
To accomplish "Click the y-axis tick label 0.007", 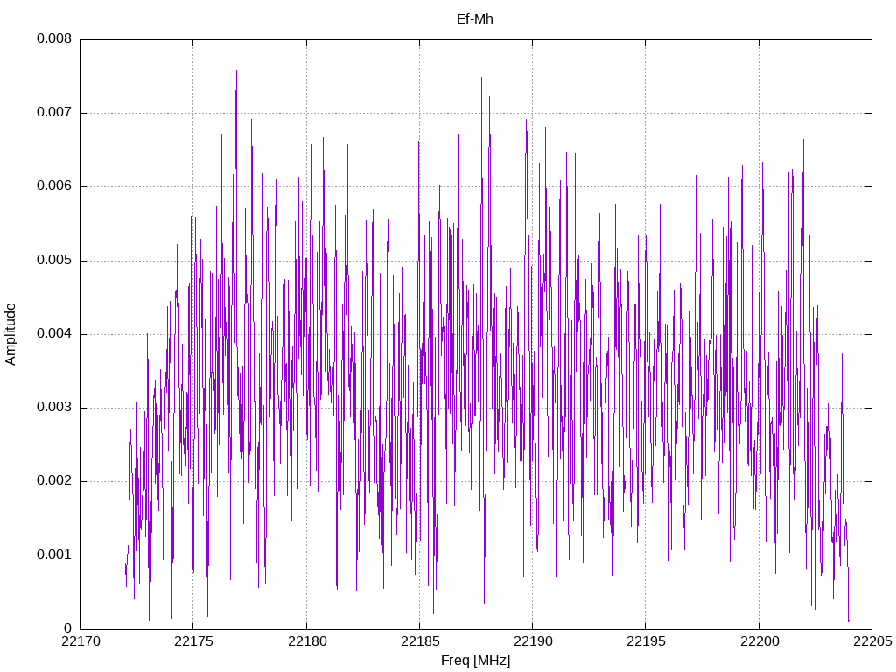I will pyautogui.click(x=54, y=113).
